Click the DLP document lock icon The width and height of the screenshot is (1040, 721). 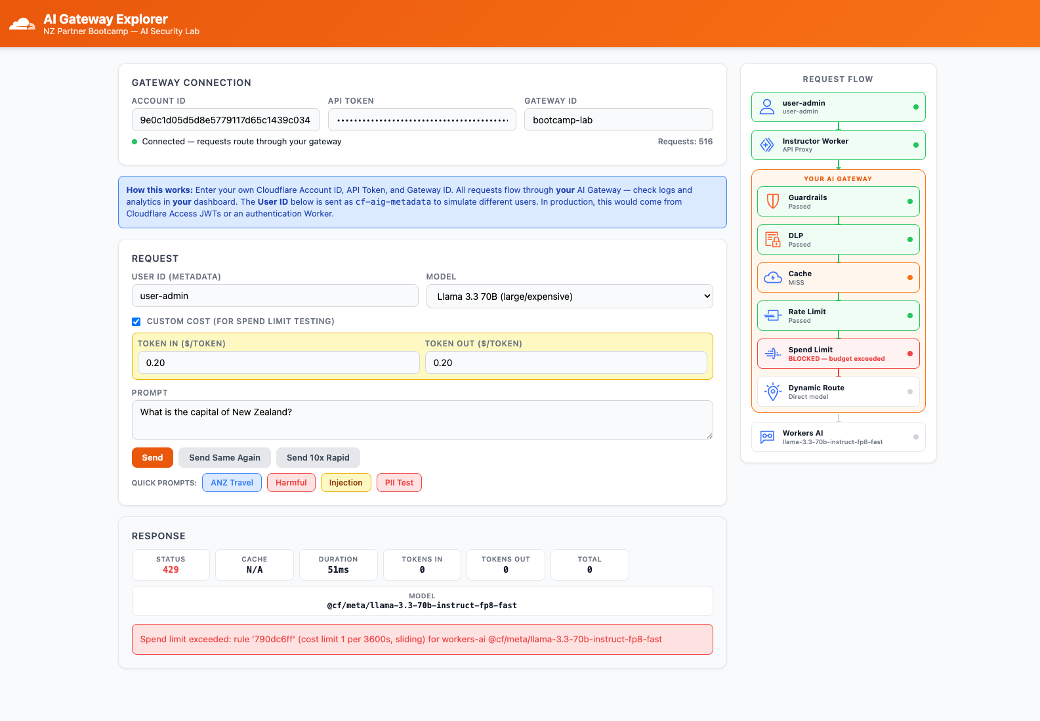coord(773,239)
